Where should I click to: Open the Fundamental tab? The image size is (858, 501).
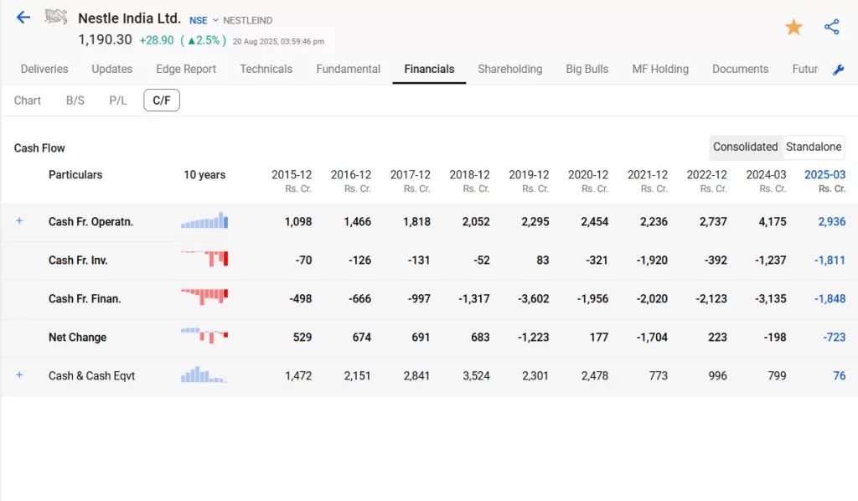(x=348, y=69)
